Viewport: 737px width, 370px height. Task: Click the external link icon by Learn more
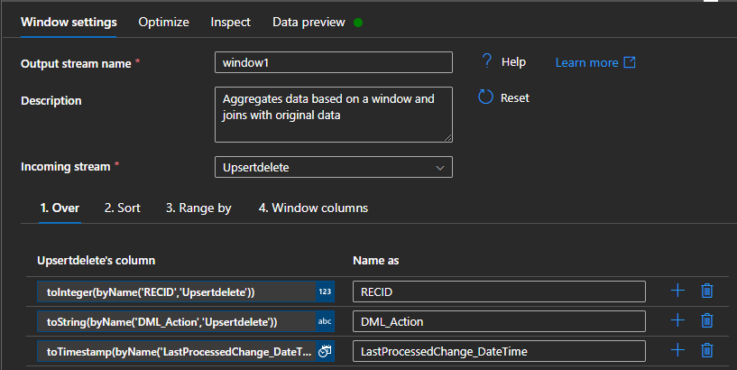pos(630,62)
